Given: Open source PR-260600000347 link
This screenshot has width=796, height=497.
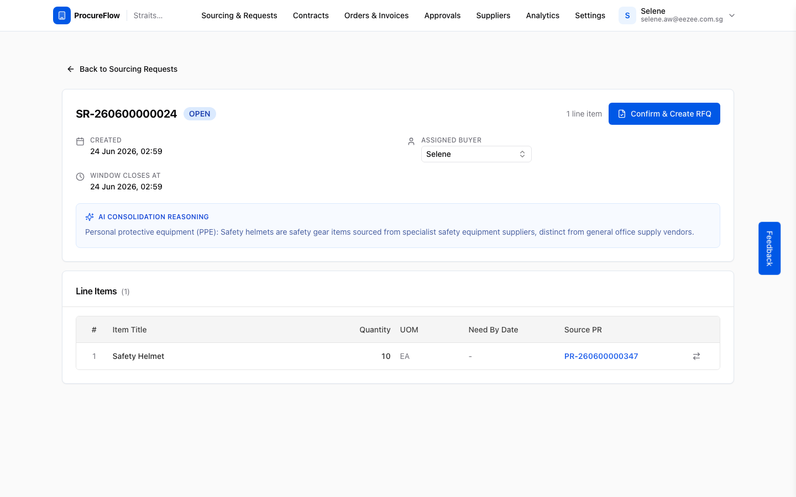Looking at the screenshot, I should point(601,356).
